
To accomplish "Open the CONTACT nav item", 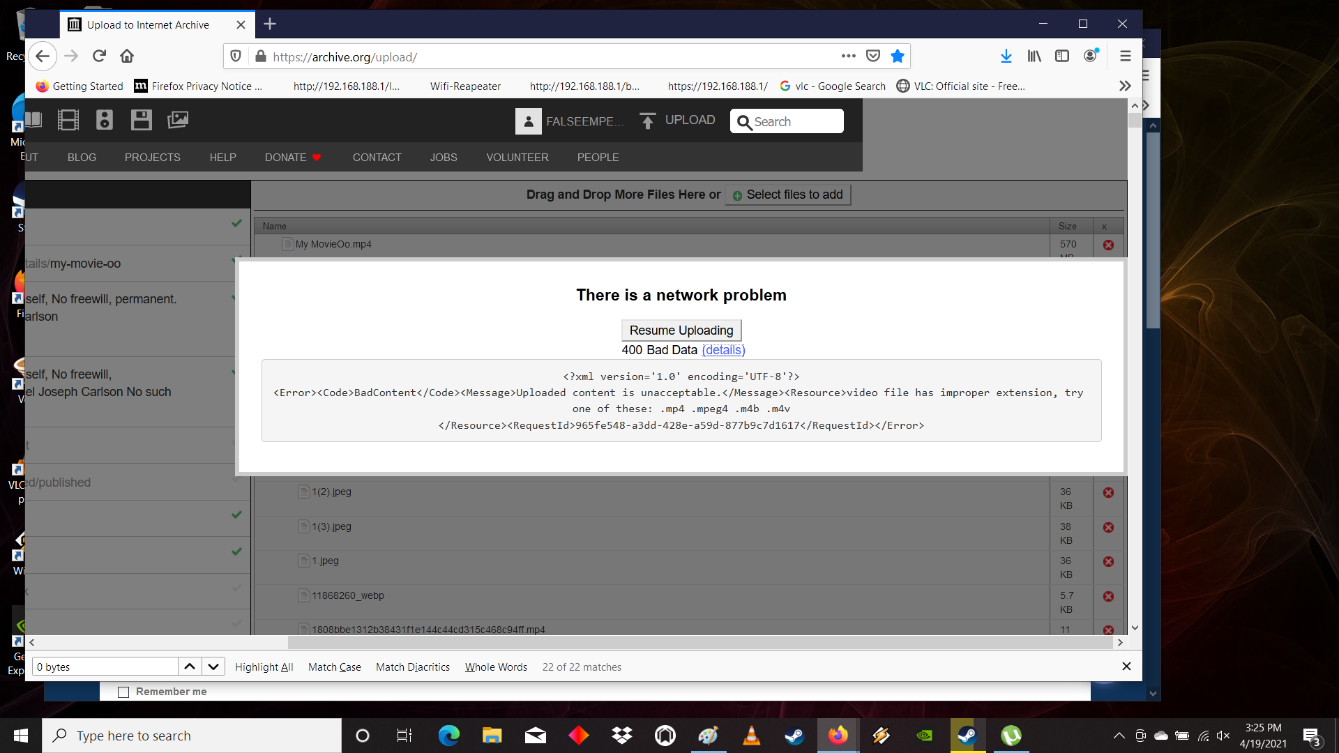I will [377, 158].
